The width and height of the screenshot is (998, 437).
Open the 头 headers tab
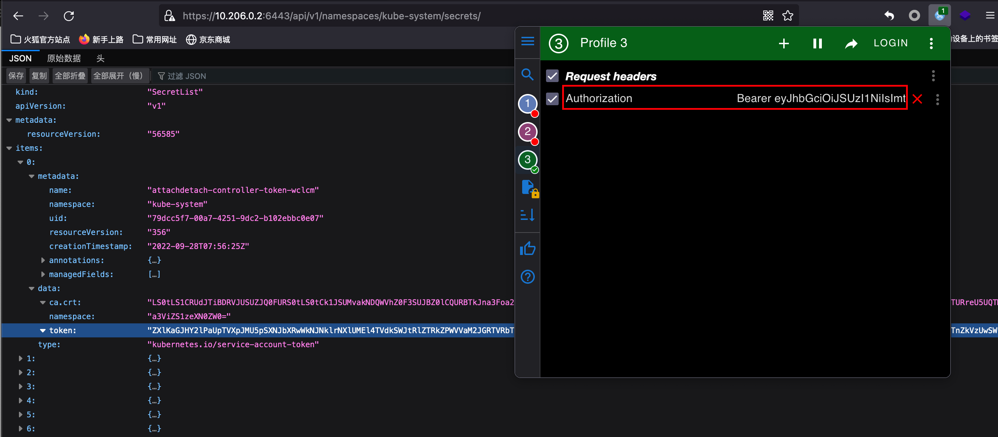tap(100, 59)
